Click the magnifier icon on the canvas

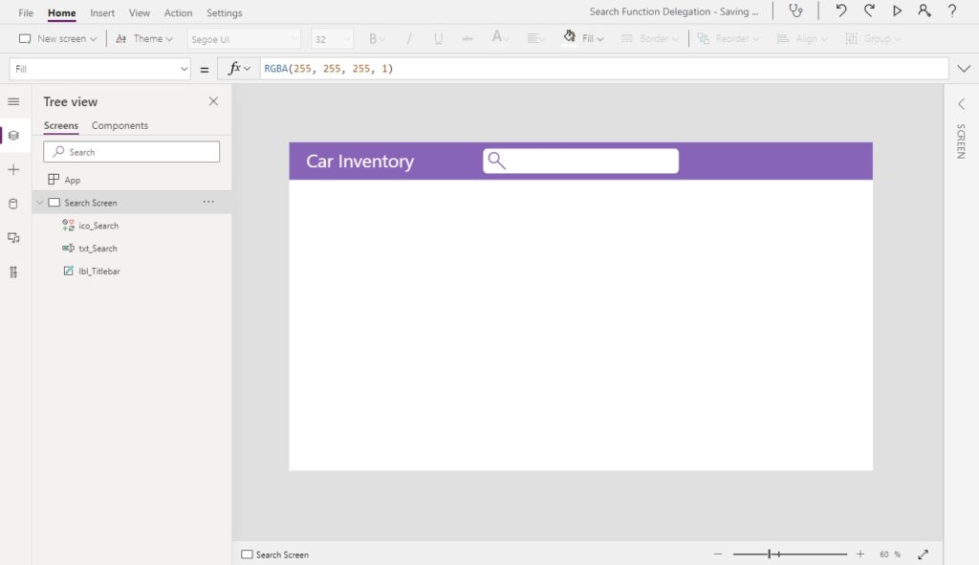(496, 161)
